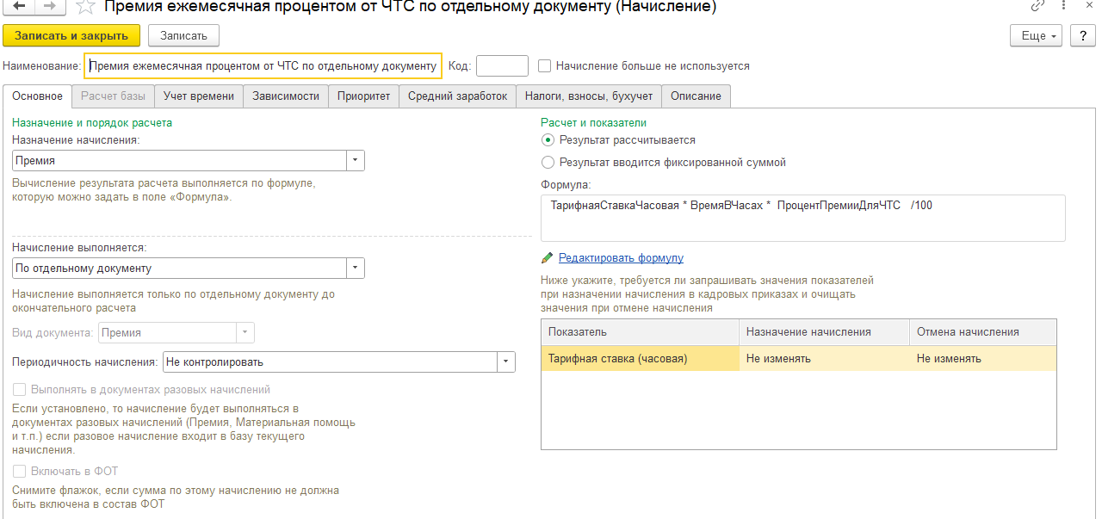
Task: Copy a link using the chain icon
Action: (1037, 6)
